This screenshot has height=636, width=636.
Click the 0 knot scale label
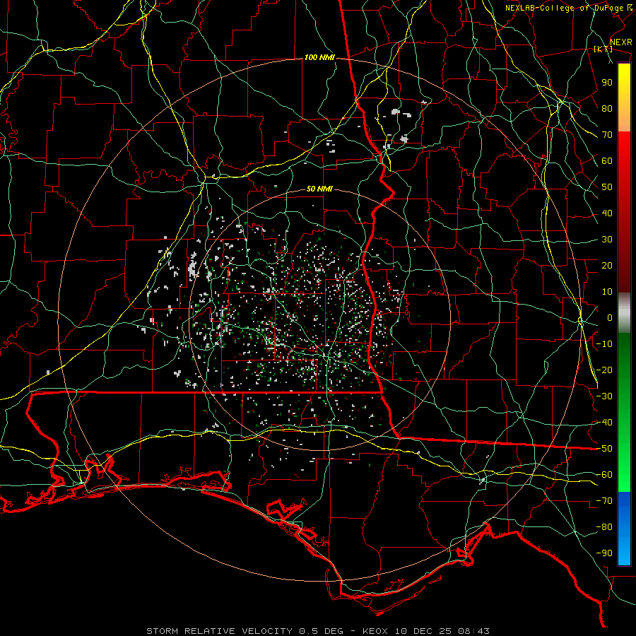coord(610,318)
